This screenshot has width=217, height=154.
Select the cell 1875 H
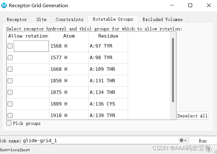[x=69, y=92]
